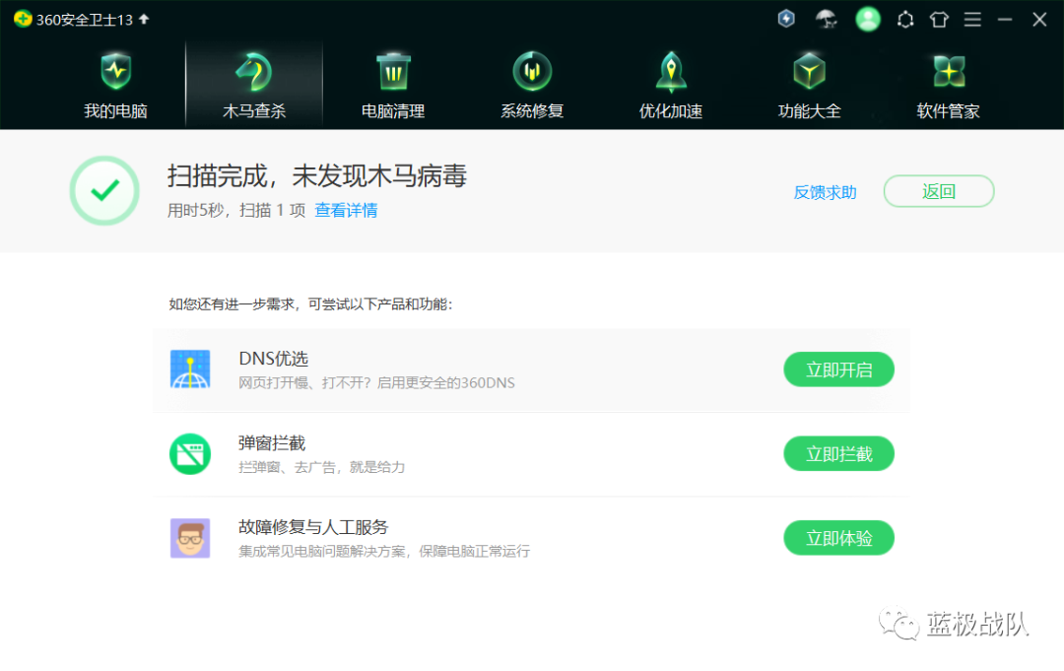Switch to 系统修复 tab label
Image resolution: width=1064 pixels, height=671 pixels.
pyautogui.click(x=532, y=111)
